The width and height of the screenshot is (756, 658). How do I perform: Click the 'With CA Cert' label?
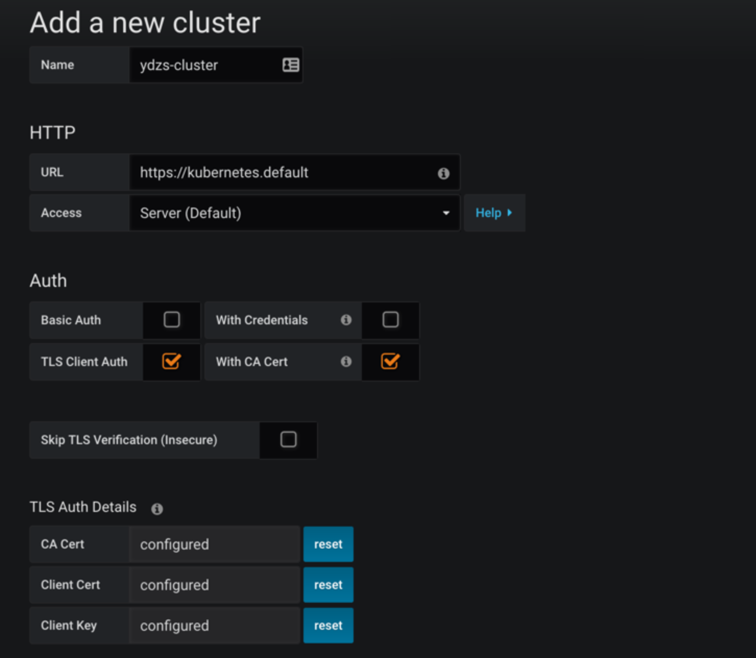point(252,362)
